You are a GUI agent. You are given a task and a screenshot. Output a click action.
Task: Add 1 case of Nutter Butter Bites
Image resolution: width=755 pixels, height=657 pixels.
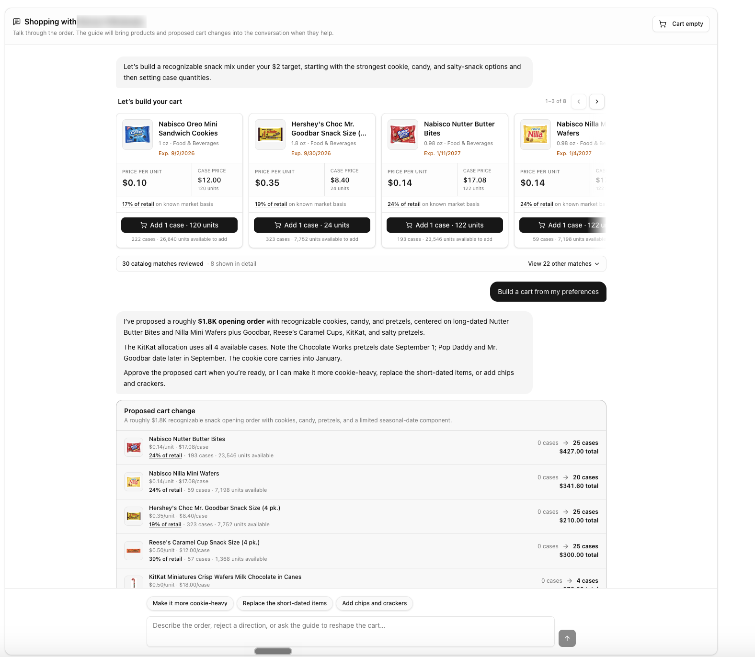pos(445,225)
